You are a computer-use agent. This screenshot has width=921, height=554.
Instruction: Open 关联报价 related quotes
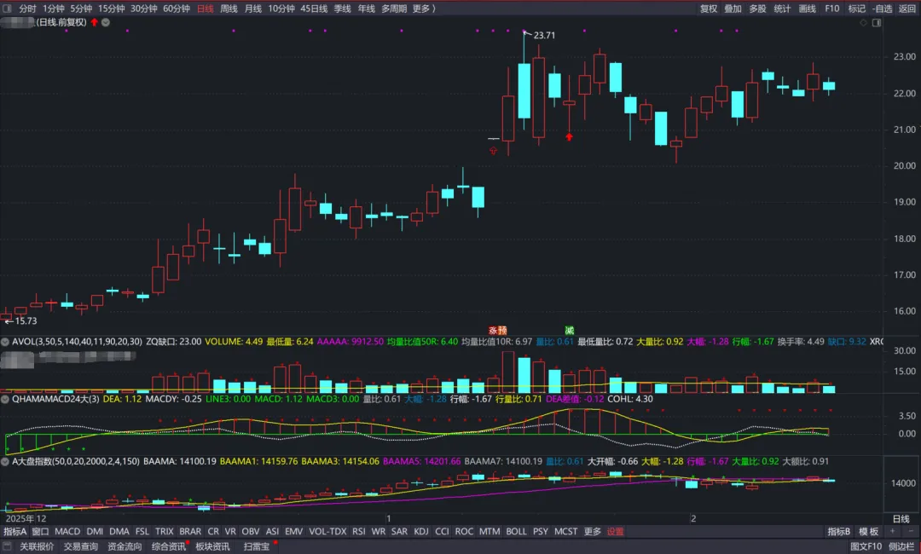click(x=37, y=546)
